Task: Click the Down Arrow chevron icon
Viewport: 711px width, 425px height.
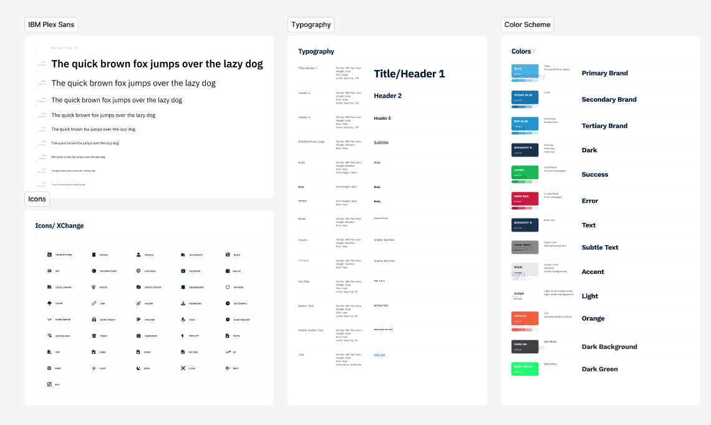Action: click(x=49, y=320)
